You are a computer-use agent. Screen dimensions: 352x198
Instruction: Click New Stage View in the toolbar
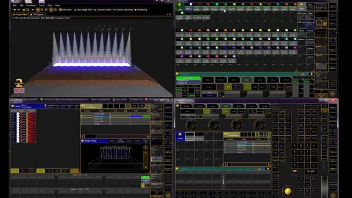click(83, 10)
